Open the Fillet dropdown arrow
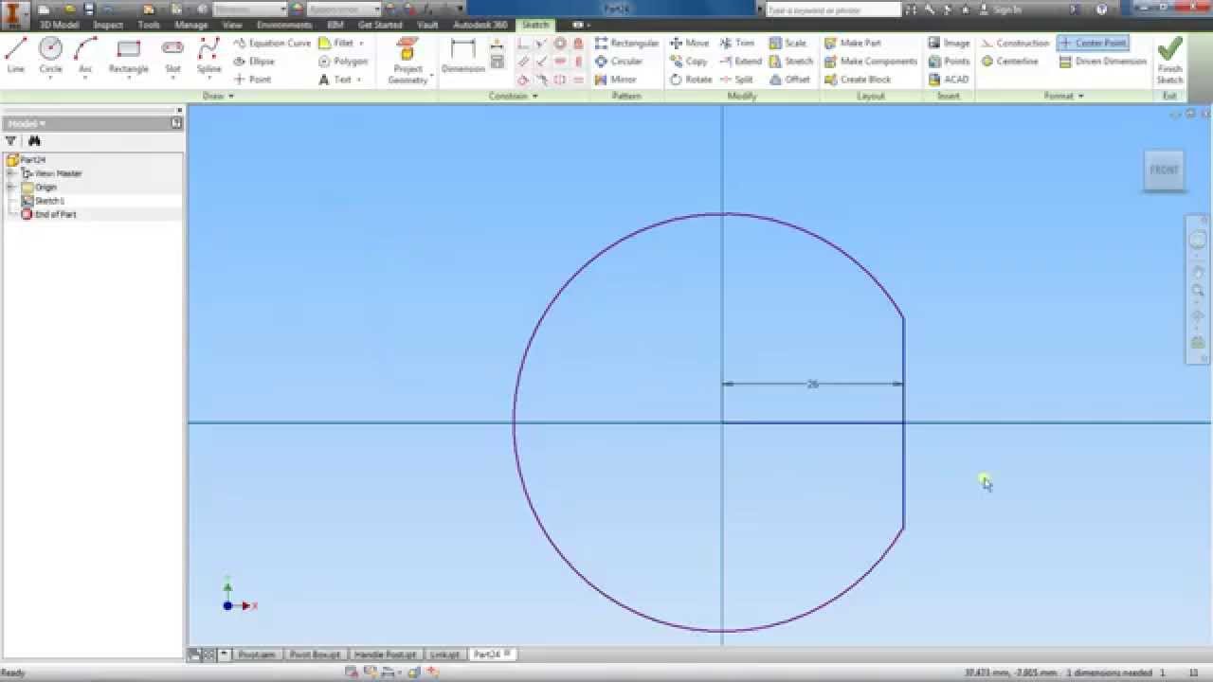This screenshot has height=682, width=1213. pyautogui.click(x=362, y=43)
